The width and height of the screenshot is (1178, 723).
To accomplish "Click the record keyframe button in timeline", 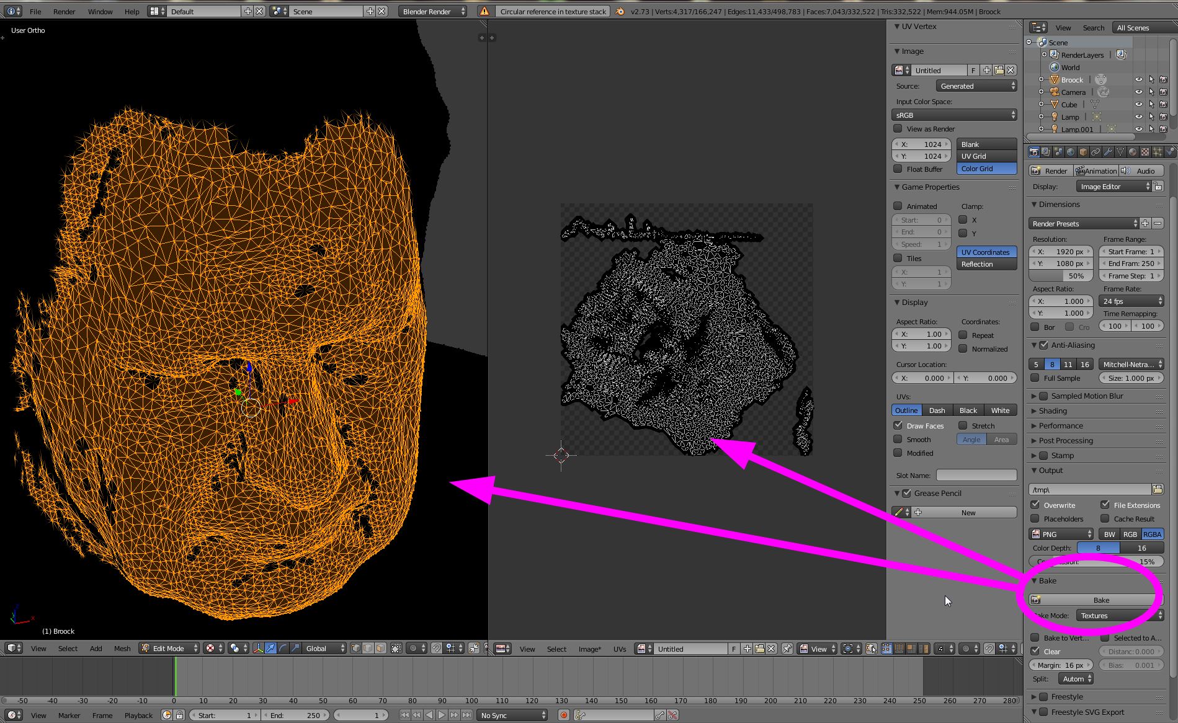I will pyautogui.click(x=563, y=715).
